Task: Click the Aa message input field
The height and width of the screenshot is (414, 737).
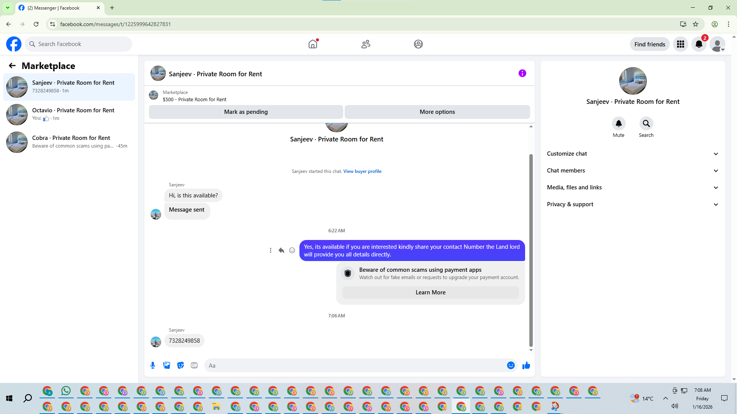Action: click(x=355, y=365)
